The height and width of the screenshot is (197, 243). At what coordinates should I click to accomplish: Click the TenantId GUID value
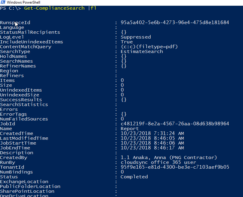point(174,167)
